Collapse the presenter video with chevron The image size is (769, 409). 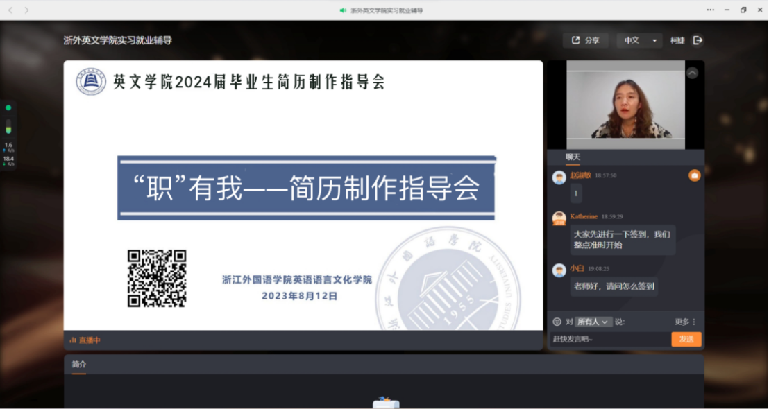(x=692, y=73)
